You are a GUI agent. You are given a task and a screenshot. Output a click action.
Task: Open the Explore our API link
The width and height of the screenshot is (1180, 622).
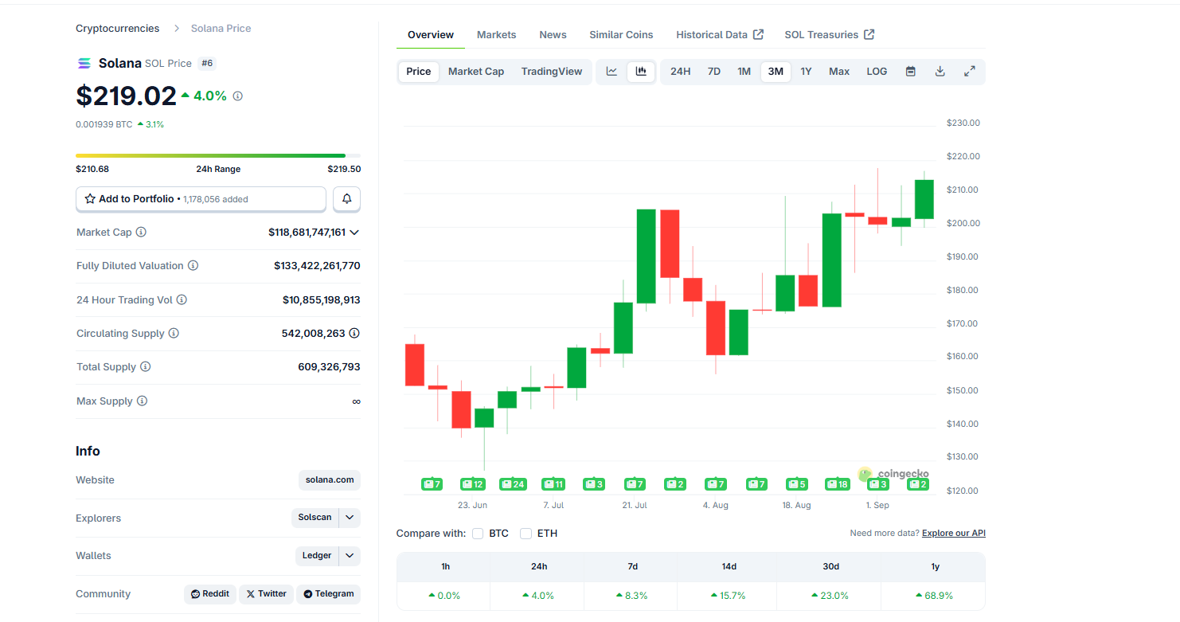[x=953, y=534]
